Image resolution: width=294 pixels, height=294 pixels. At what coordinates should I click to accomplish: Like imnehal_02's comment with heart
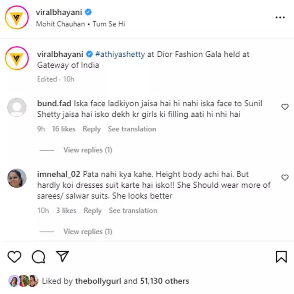(x=285, y=178)
